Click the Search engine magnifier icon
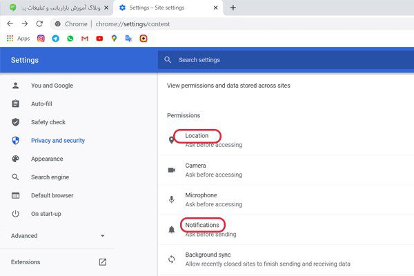This screenshot has height=276, width=414. (x=16, y=177)
